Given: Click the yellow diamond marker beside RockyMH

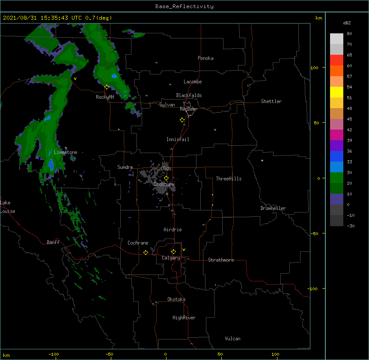Looking at the screenshot, I should click(x=107, y=87).
